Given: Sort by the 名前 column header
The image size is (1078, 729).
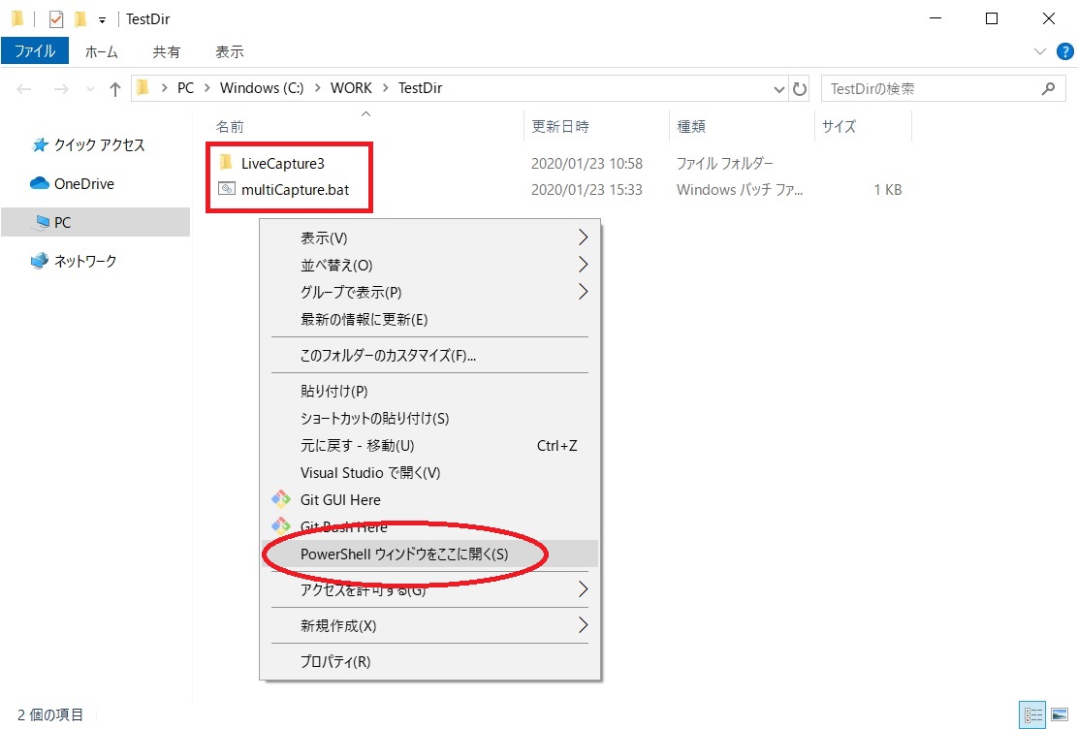Looking at the screenshot, I should (230, 127).
